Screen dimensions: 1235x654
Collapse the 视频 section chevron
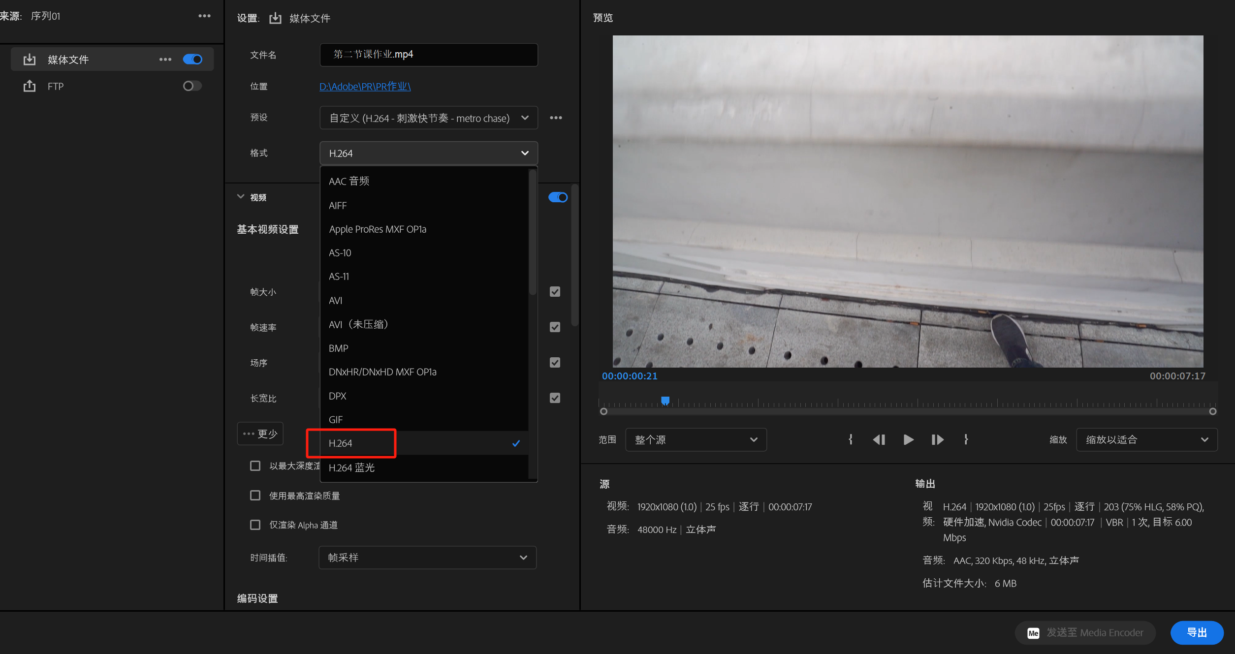[x=241, y=196]
